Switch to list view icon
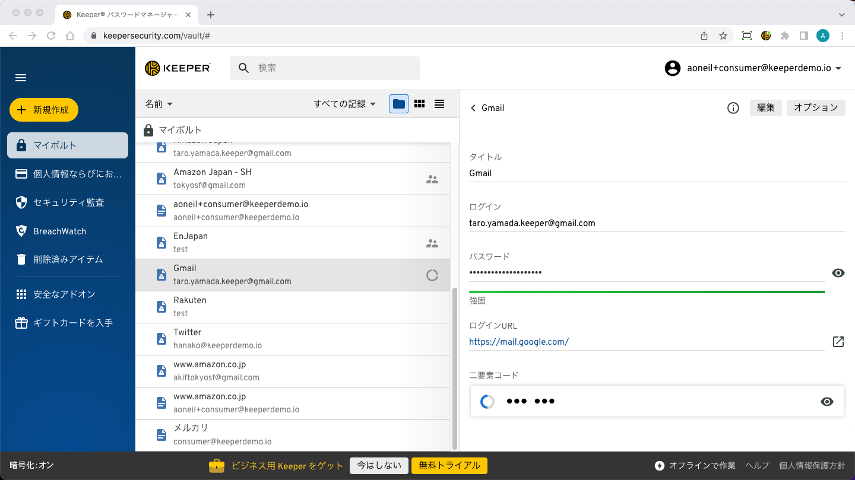Image resolution: width=855 pixels, height=480 pixels. point(439,104)
